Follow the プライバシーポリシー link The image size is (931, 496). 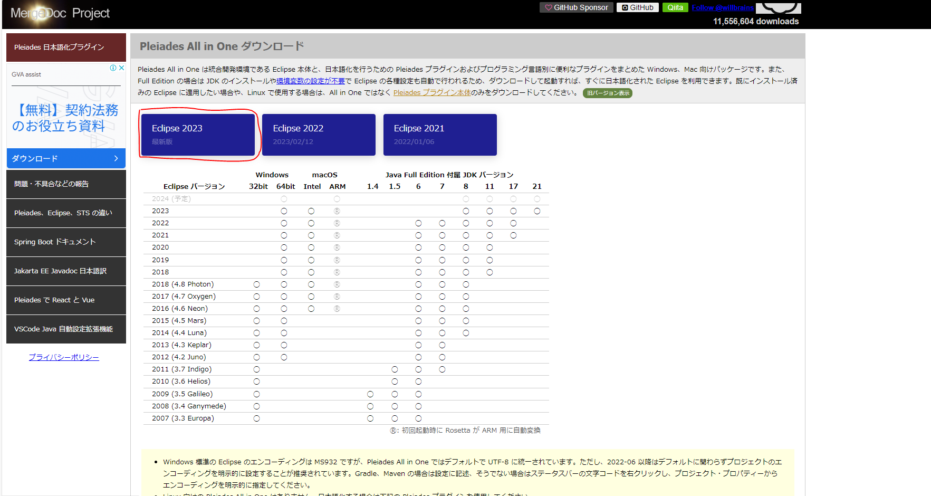(64, 357)
